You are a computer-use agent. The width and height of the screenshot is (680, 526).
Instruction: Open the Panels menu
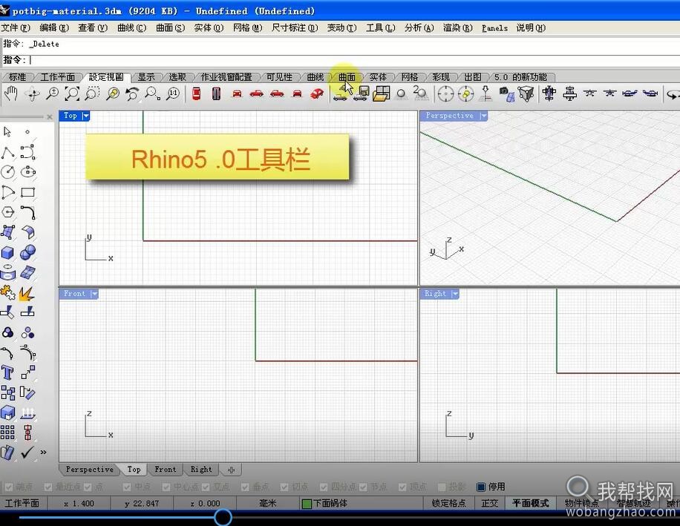(494, 27)
